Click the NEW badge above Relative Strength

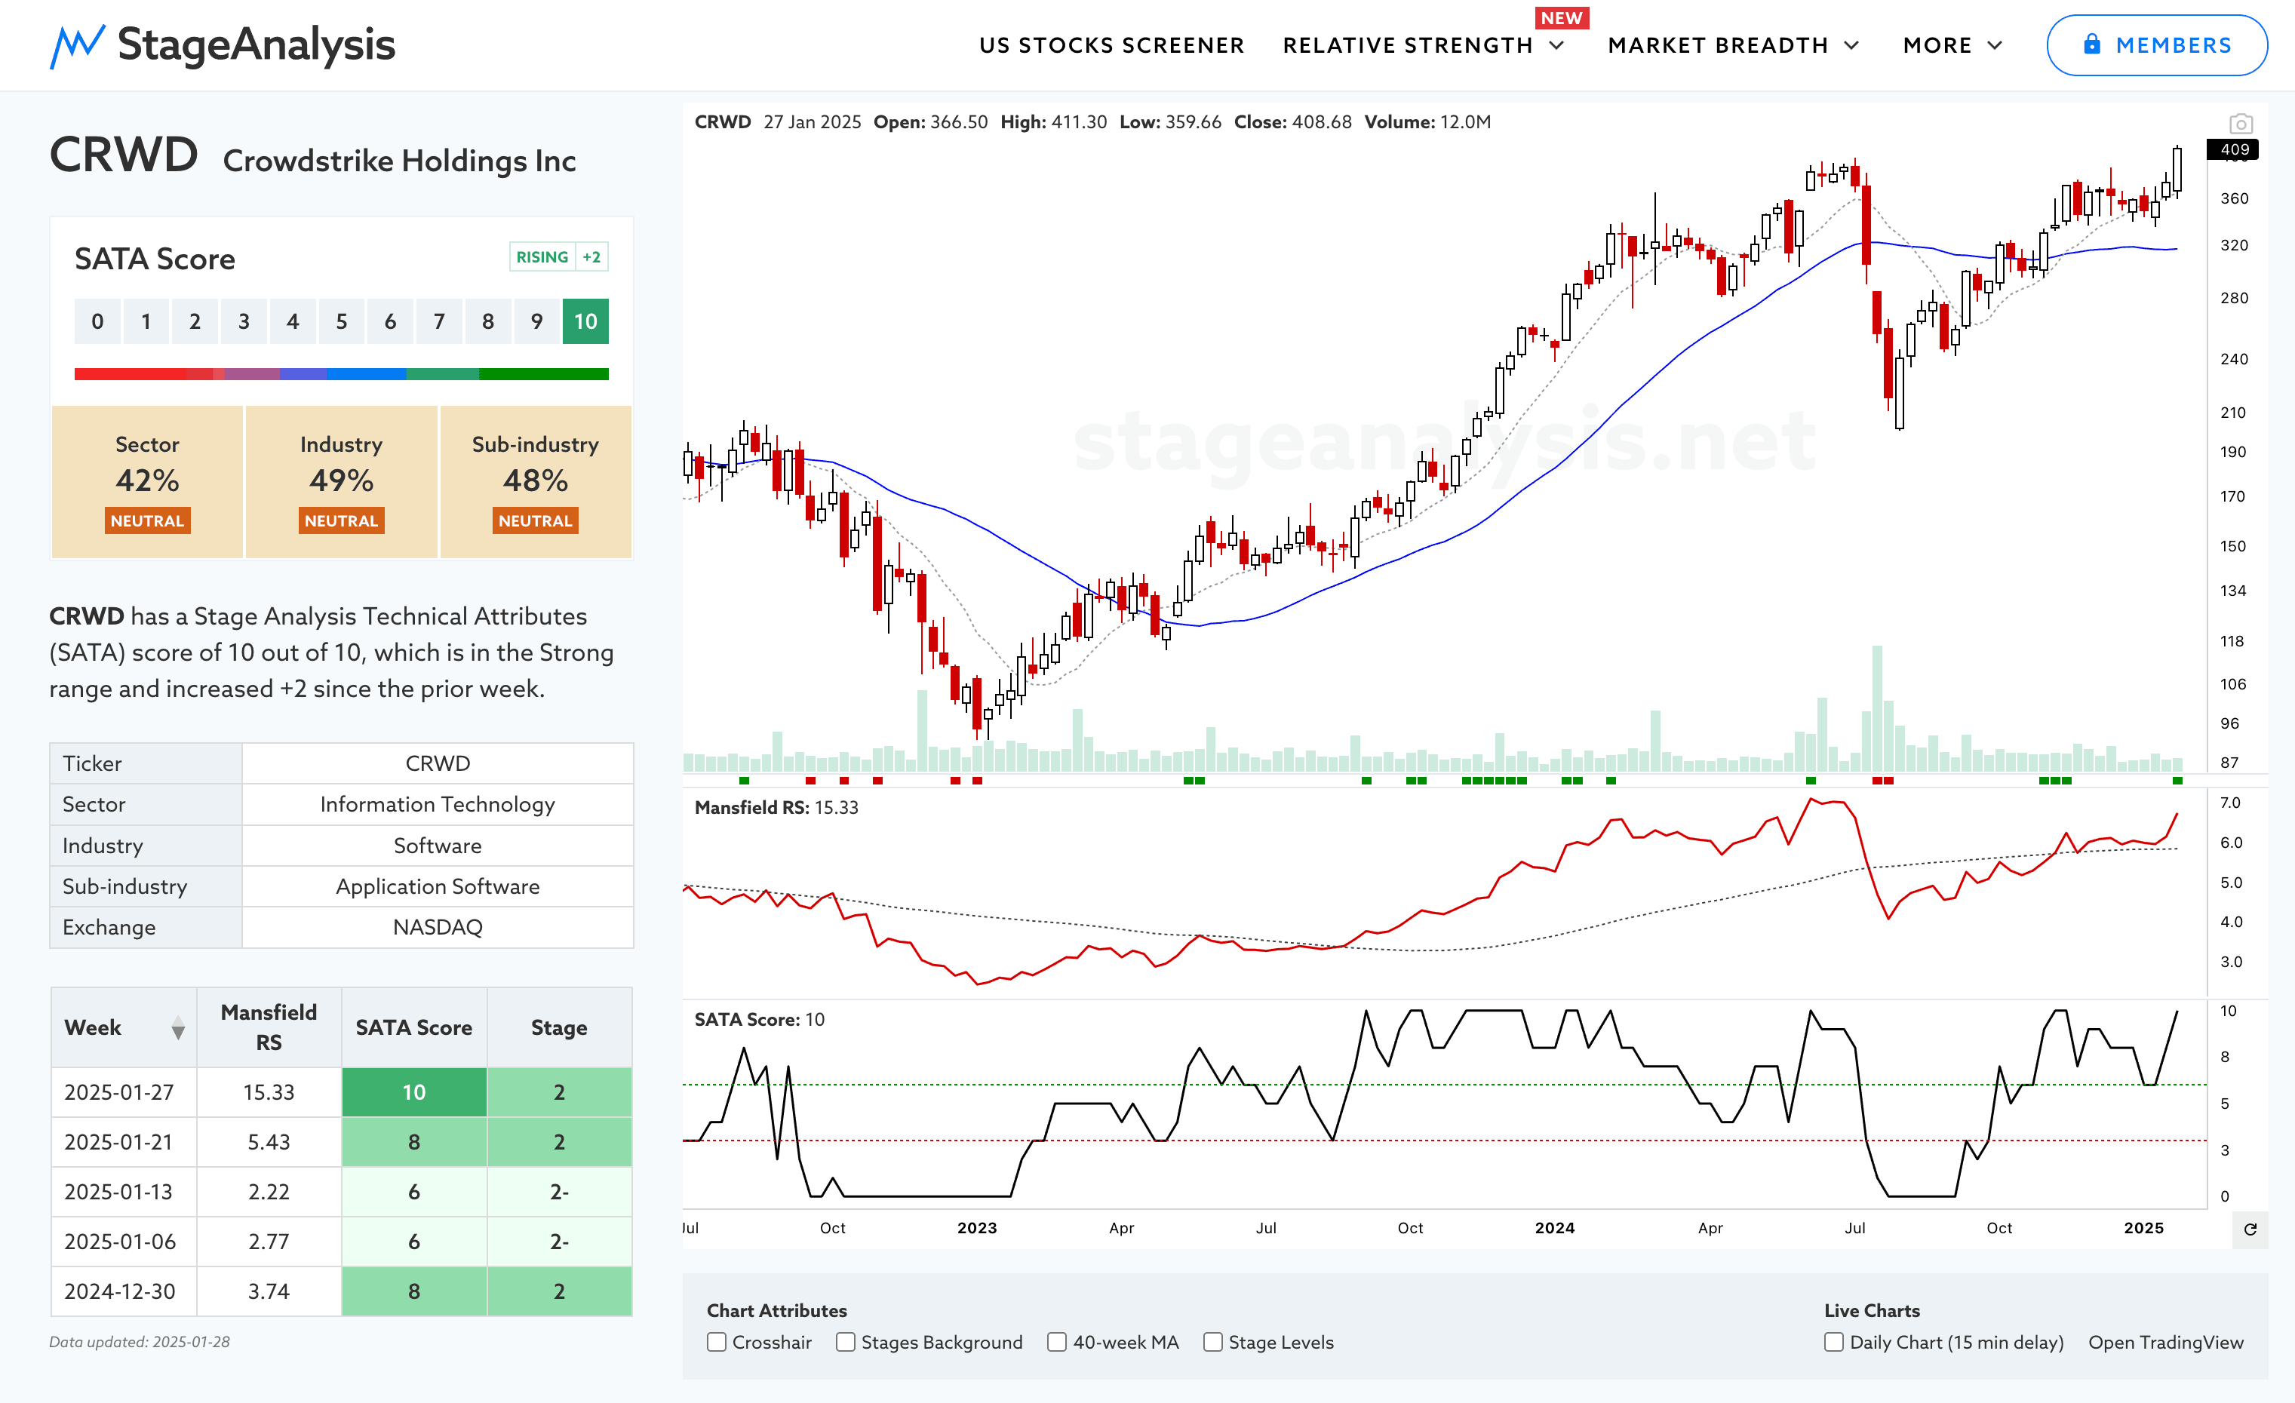1561,17
